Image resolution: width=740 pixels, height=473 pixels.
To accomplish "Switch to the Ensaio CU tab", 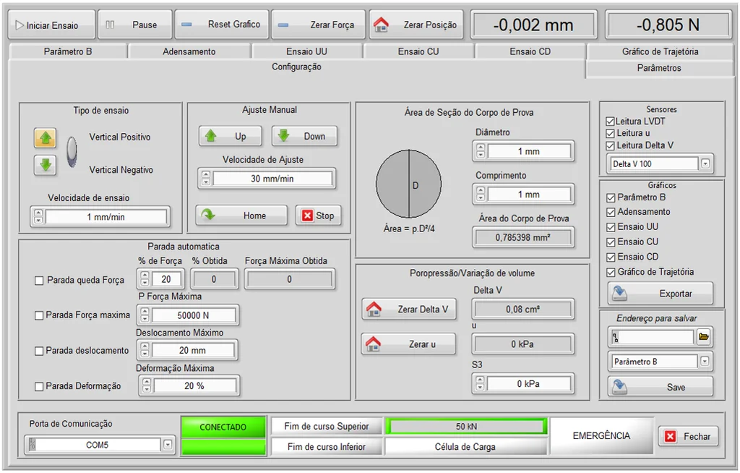I will point(418,51).
